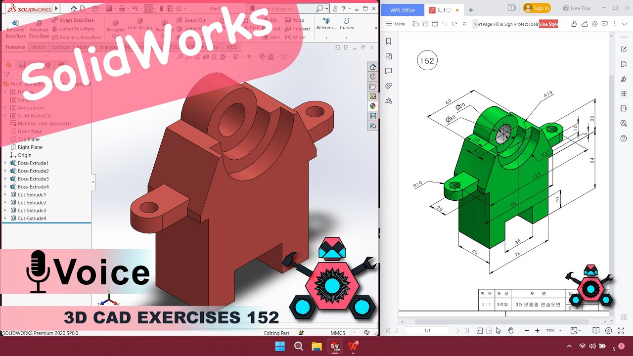The width and height of the screenshot is (633, 356).
Task: Open the Curves dropdown arrow
Action: [x=347, y=37]
